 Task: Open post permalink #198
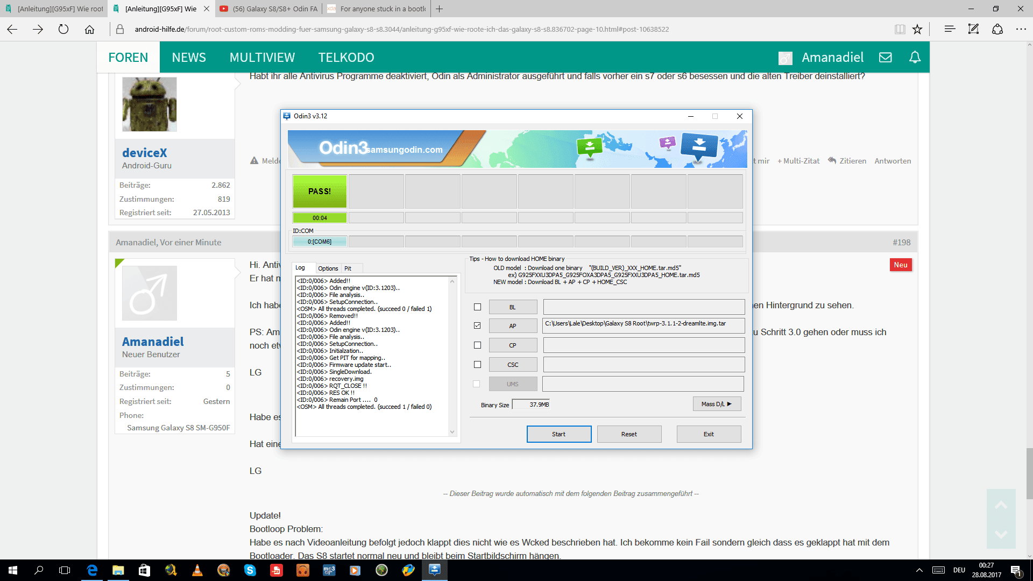point(902,243)
